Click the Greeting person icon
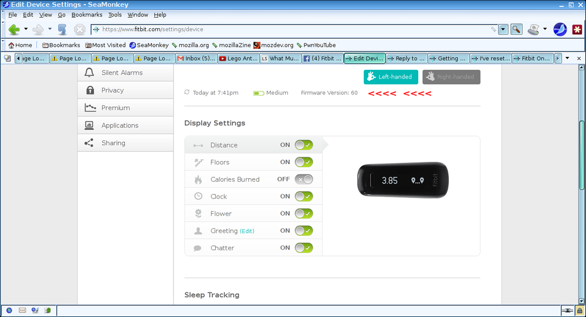This screenshot has width=586, height=317. tap(198, 231)
